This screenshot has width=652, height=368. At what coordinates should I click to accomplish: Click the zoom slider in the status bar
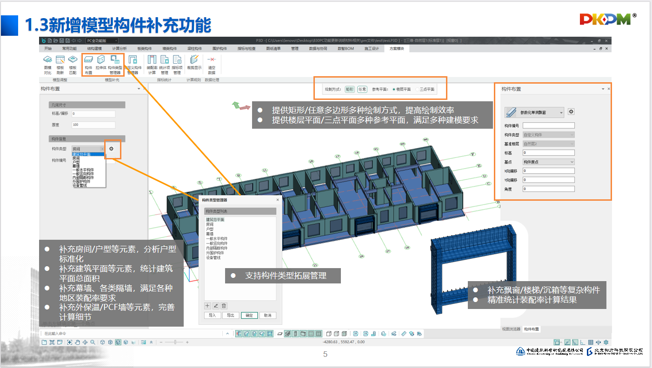(174, 342)
